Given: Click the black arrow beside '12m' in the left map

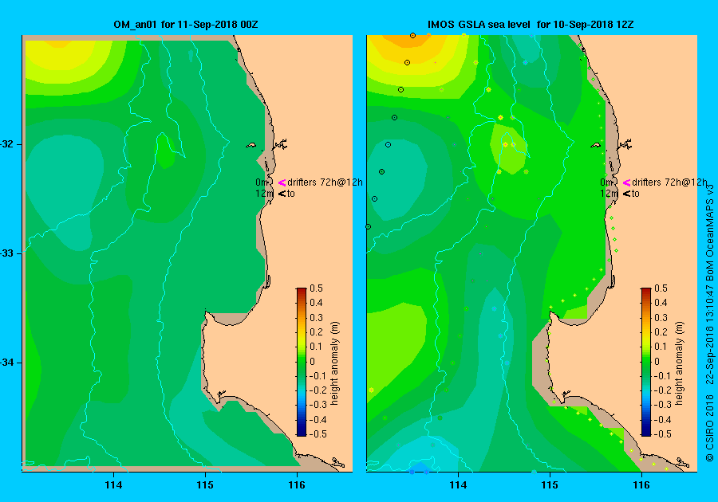Looking at the screenshot, I should pyautogui.click(x=282, y=194).
